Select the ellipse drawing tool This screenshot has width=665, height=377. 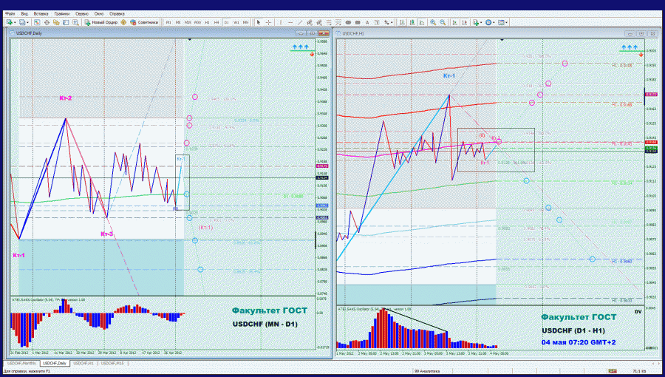348,22
